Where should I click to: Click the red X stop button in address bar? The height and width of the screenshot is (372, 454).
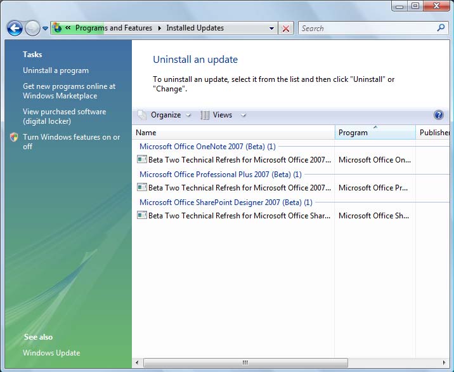tap(286, 29)
